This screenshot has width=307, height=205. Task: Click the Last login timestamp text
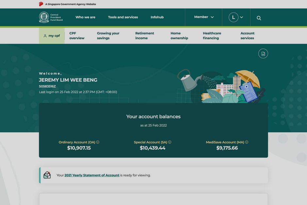78,92
